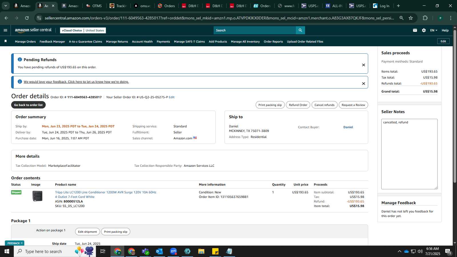The width and height of the screenshot is (457, 257).
Task: Click Edit shipment for package 1
Action: [87, 232]
